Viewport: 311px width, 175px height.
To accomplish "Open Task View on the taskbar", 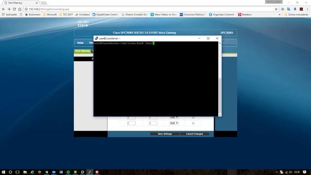I will click(x=17, y=172).
